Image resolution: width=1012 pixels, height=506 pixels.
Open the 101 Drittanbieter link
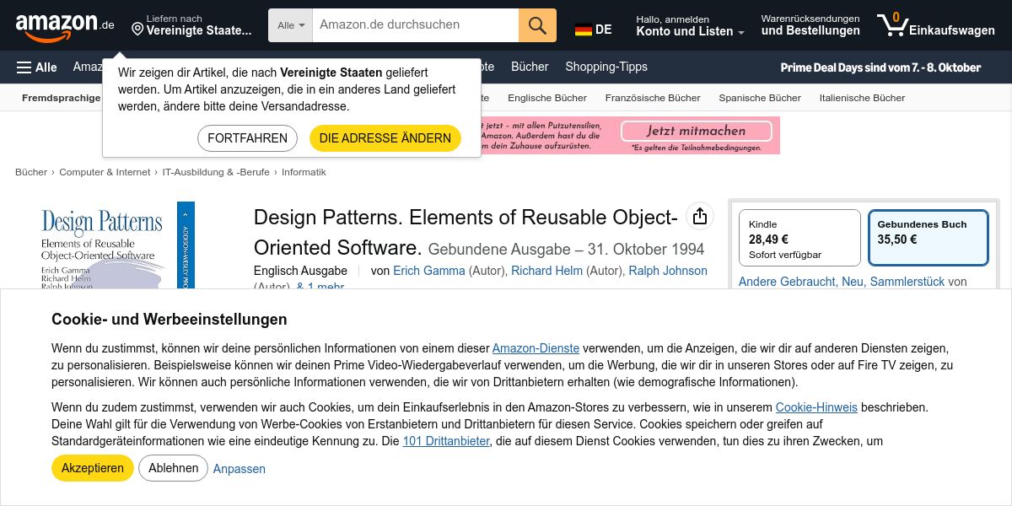tap(446, 441)
